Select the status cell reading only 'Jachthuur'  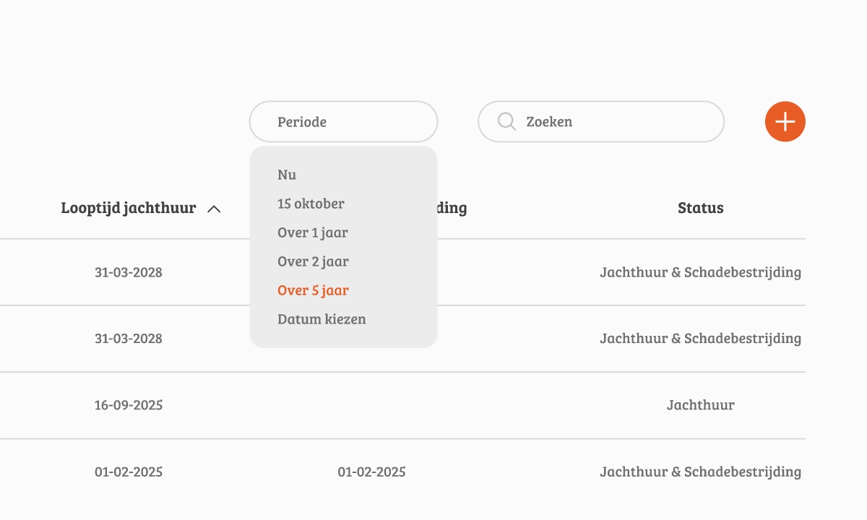pyautogui.click(x=701, y=405)
